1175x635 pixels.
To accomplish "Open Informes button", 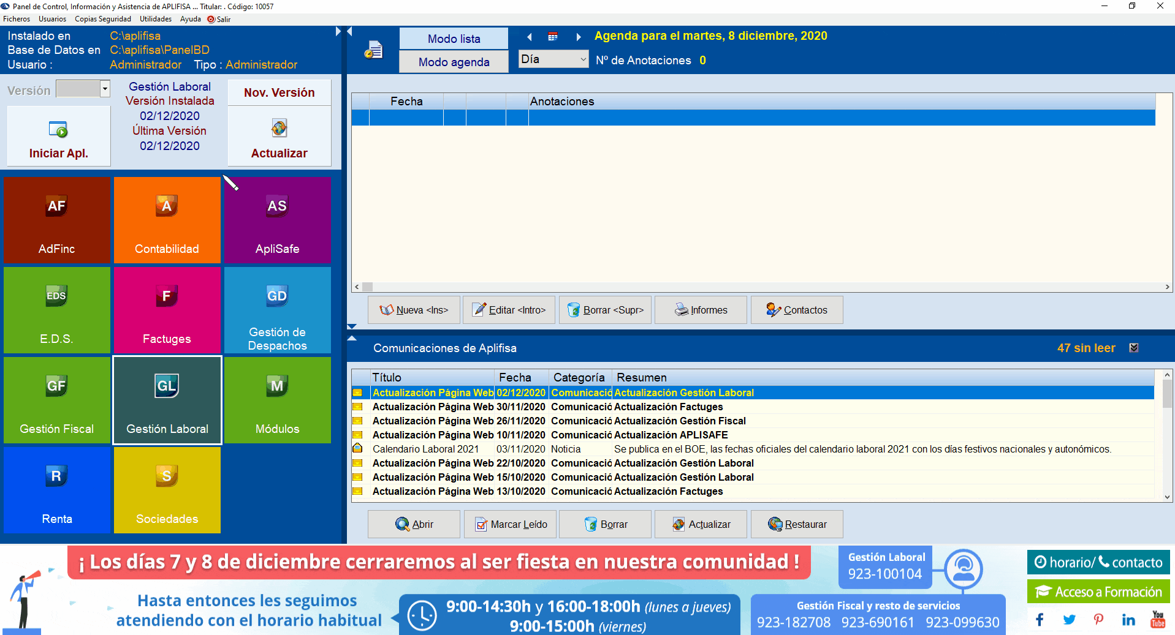I will pyautogui.click(x=701, y=310).
